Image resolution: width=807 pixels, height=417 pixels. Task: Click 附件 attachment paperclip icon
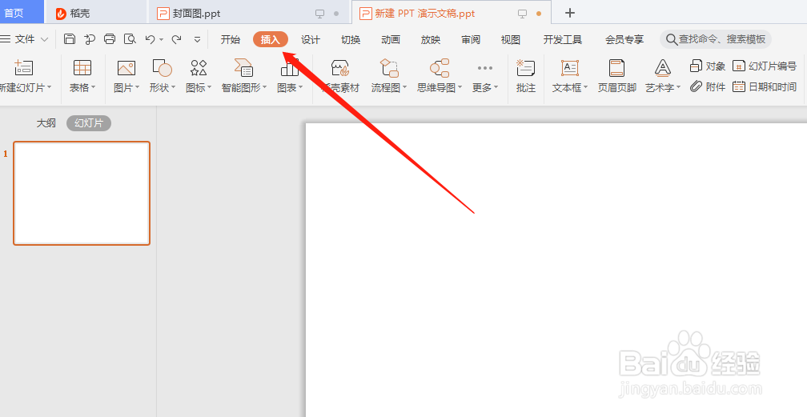tap(696, 86)
